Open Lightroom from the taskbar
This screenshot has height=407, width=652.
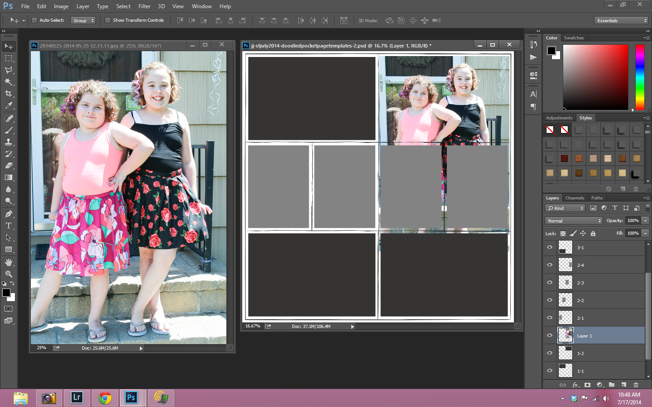tap(77, 398)
